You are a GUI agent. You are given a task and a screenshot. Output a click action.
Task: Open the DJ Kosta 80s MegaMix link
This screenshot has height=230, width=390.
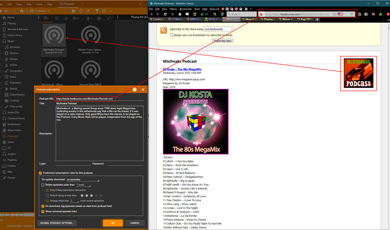182,69
